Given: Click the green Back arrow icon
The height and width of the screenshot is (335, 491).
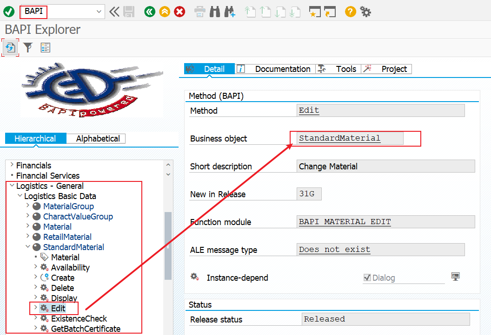Looking at the screenshot, I should coord(150,12).
